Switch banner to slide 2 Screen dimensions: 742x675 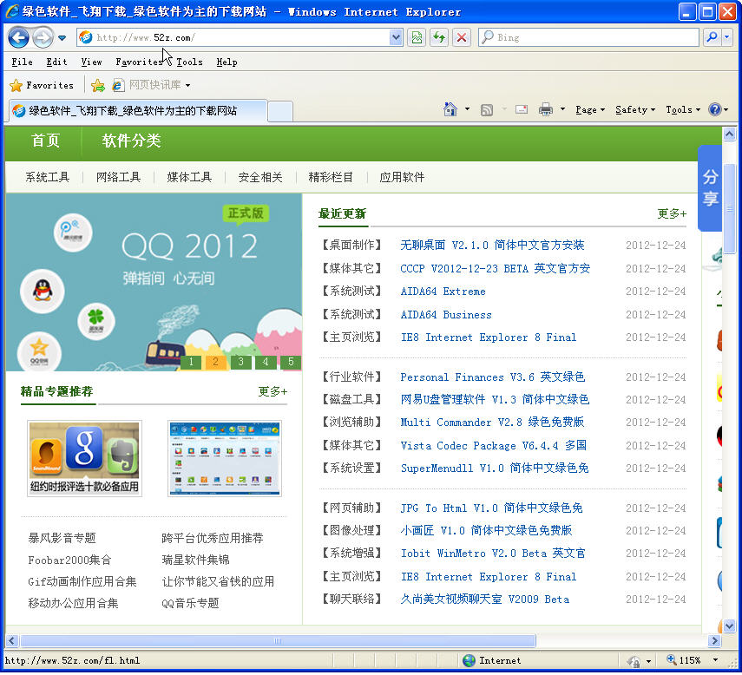pyautogui.click(x=216, y=363)
